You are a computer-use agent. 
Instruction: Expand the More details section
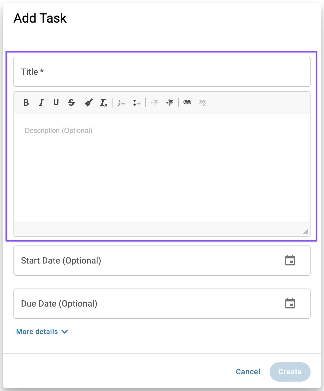point(42,332)
